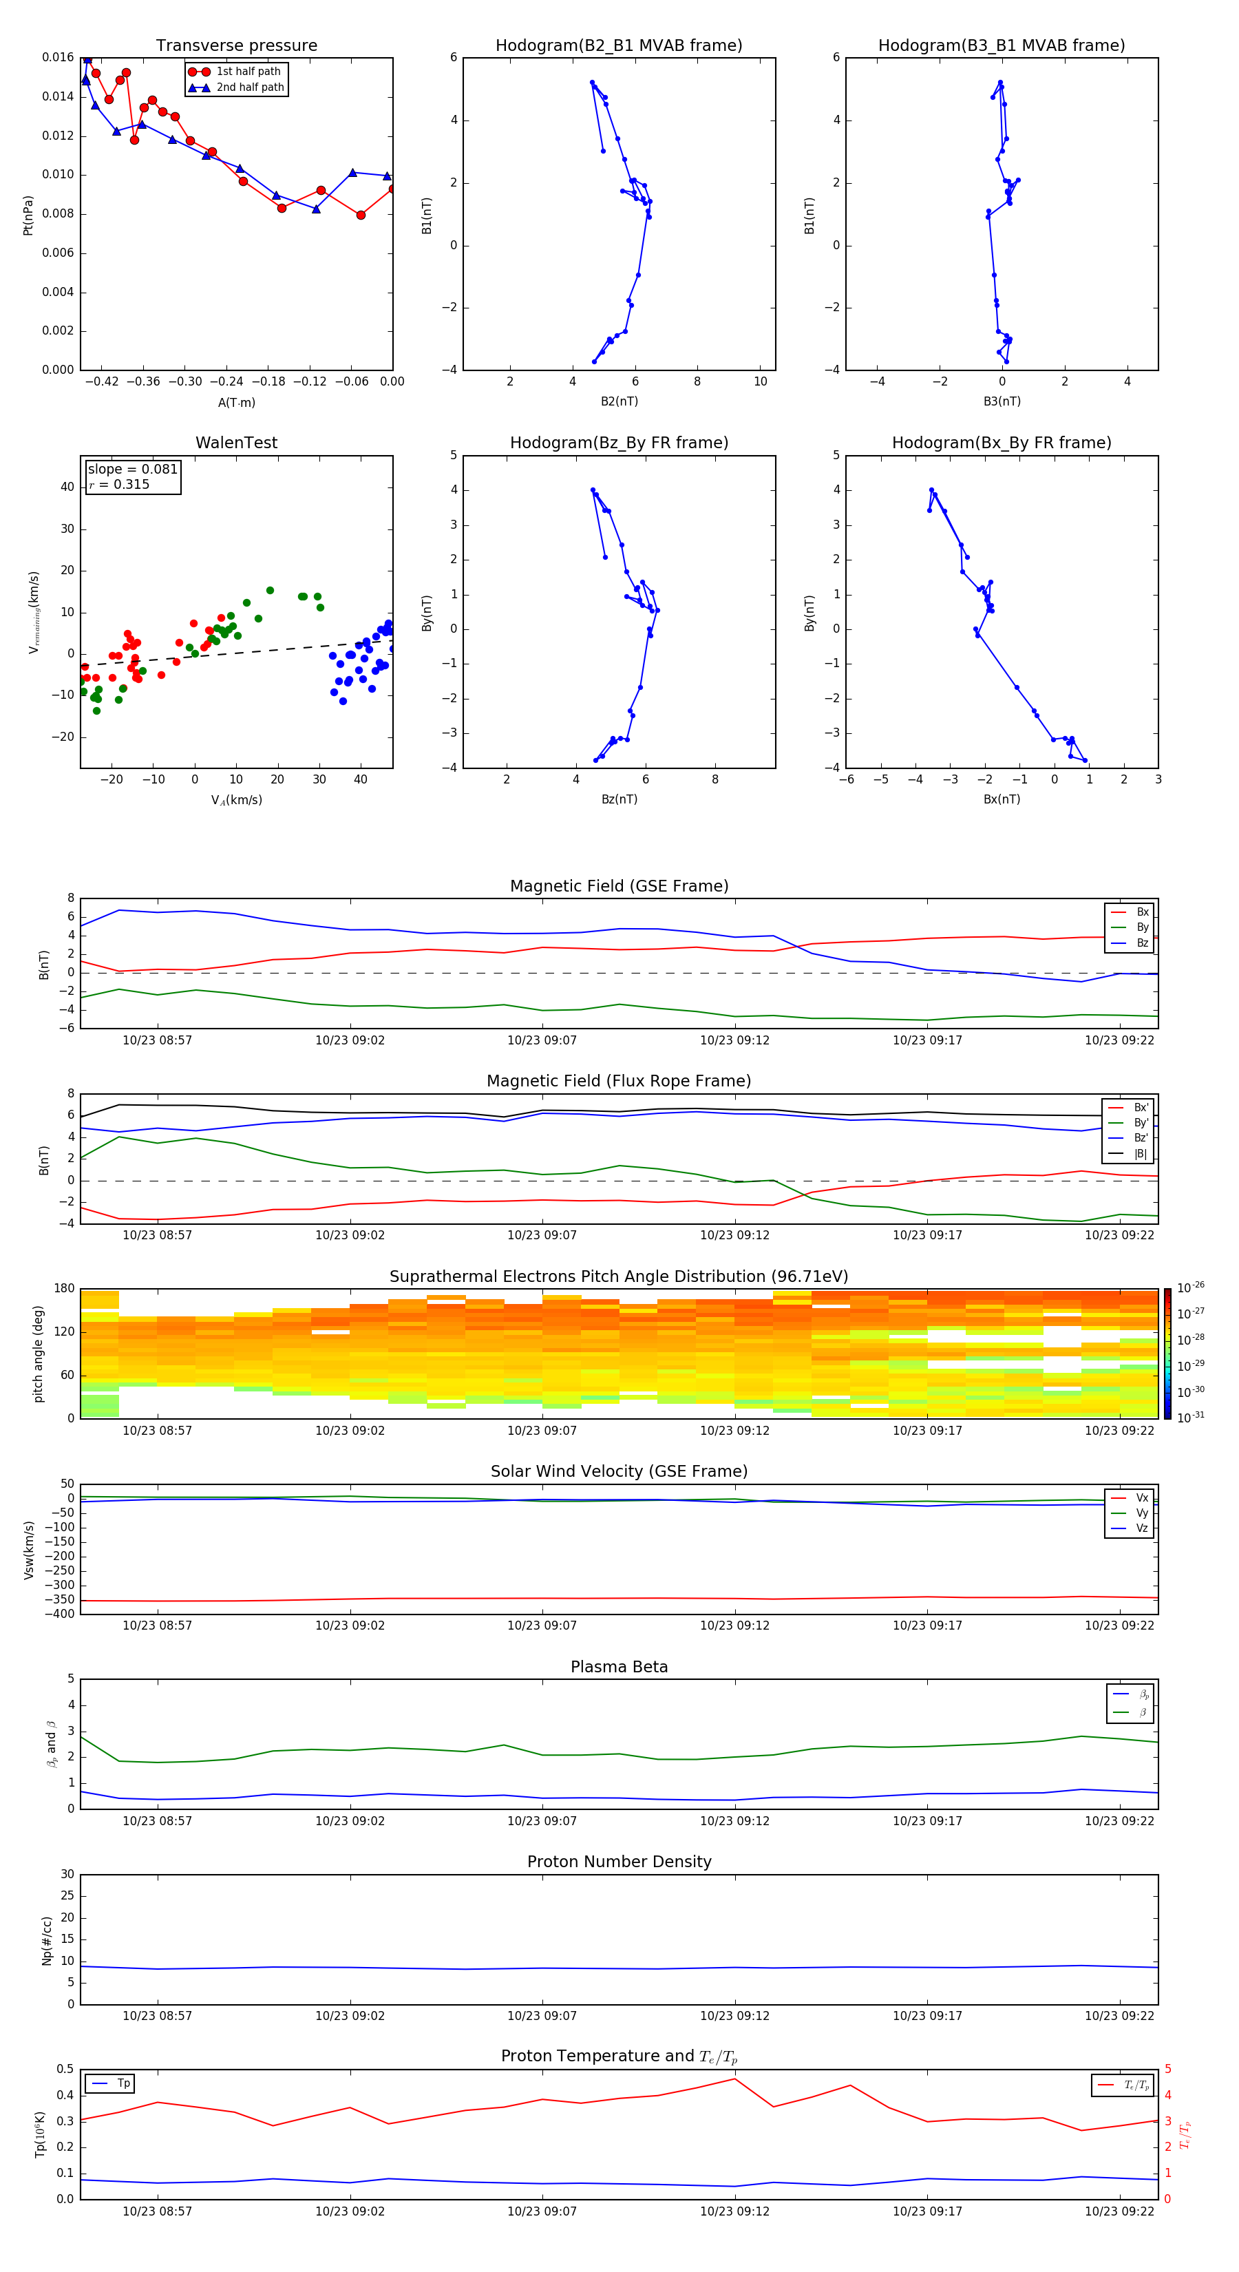Image resolution: width=1239 pixels, height=2272 pixels.
Task: Click the 'r = 0.315' annotation
Action: pyautogui.click(x=119, y=484)
